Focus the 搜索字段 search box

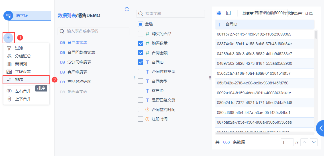coord(170,14)
